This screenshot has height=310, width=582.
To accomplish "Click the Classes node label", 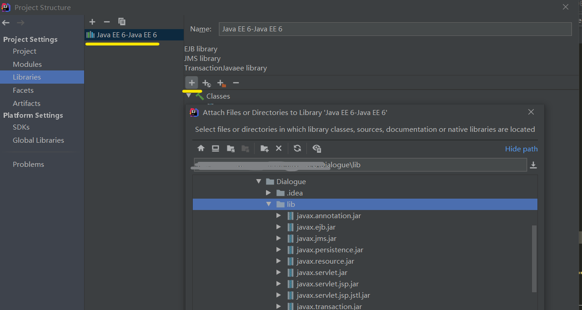I will pyautogui.click(x=218, y=96).
